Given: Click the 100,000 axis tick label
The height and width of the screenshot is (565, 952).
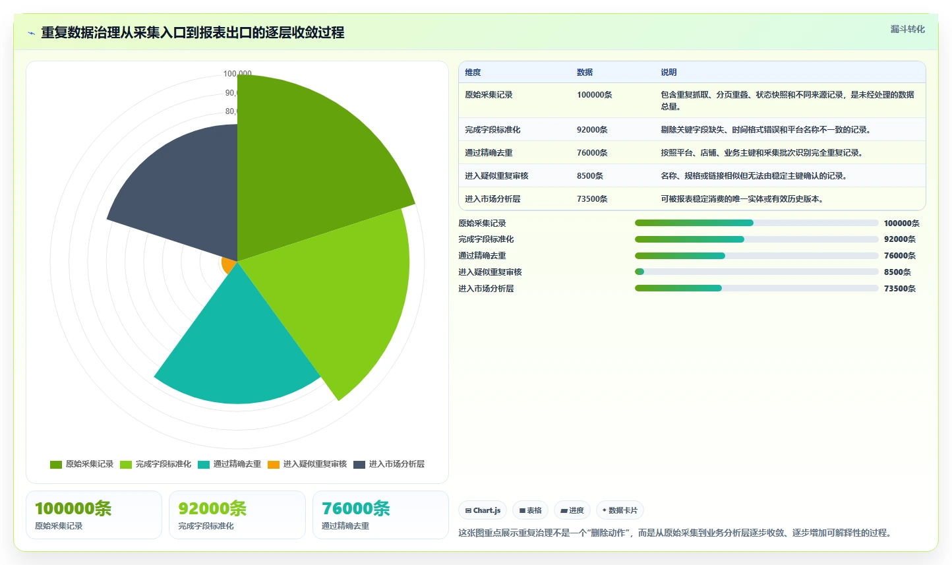Looking at the screenshot, I should pyautogui.click(x=237, y=74).
